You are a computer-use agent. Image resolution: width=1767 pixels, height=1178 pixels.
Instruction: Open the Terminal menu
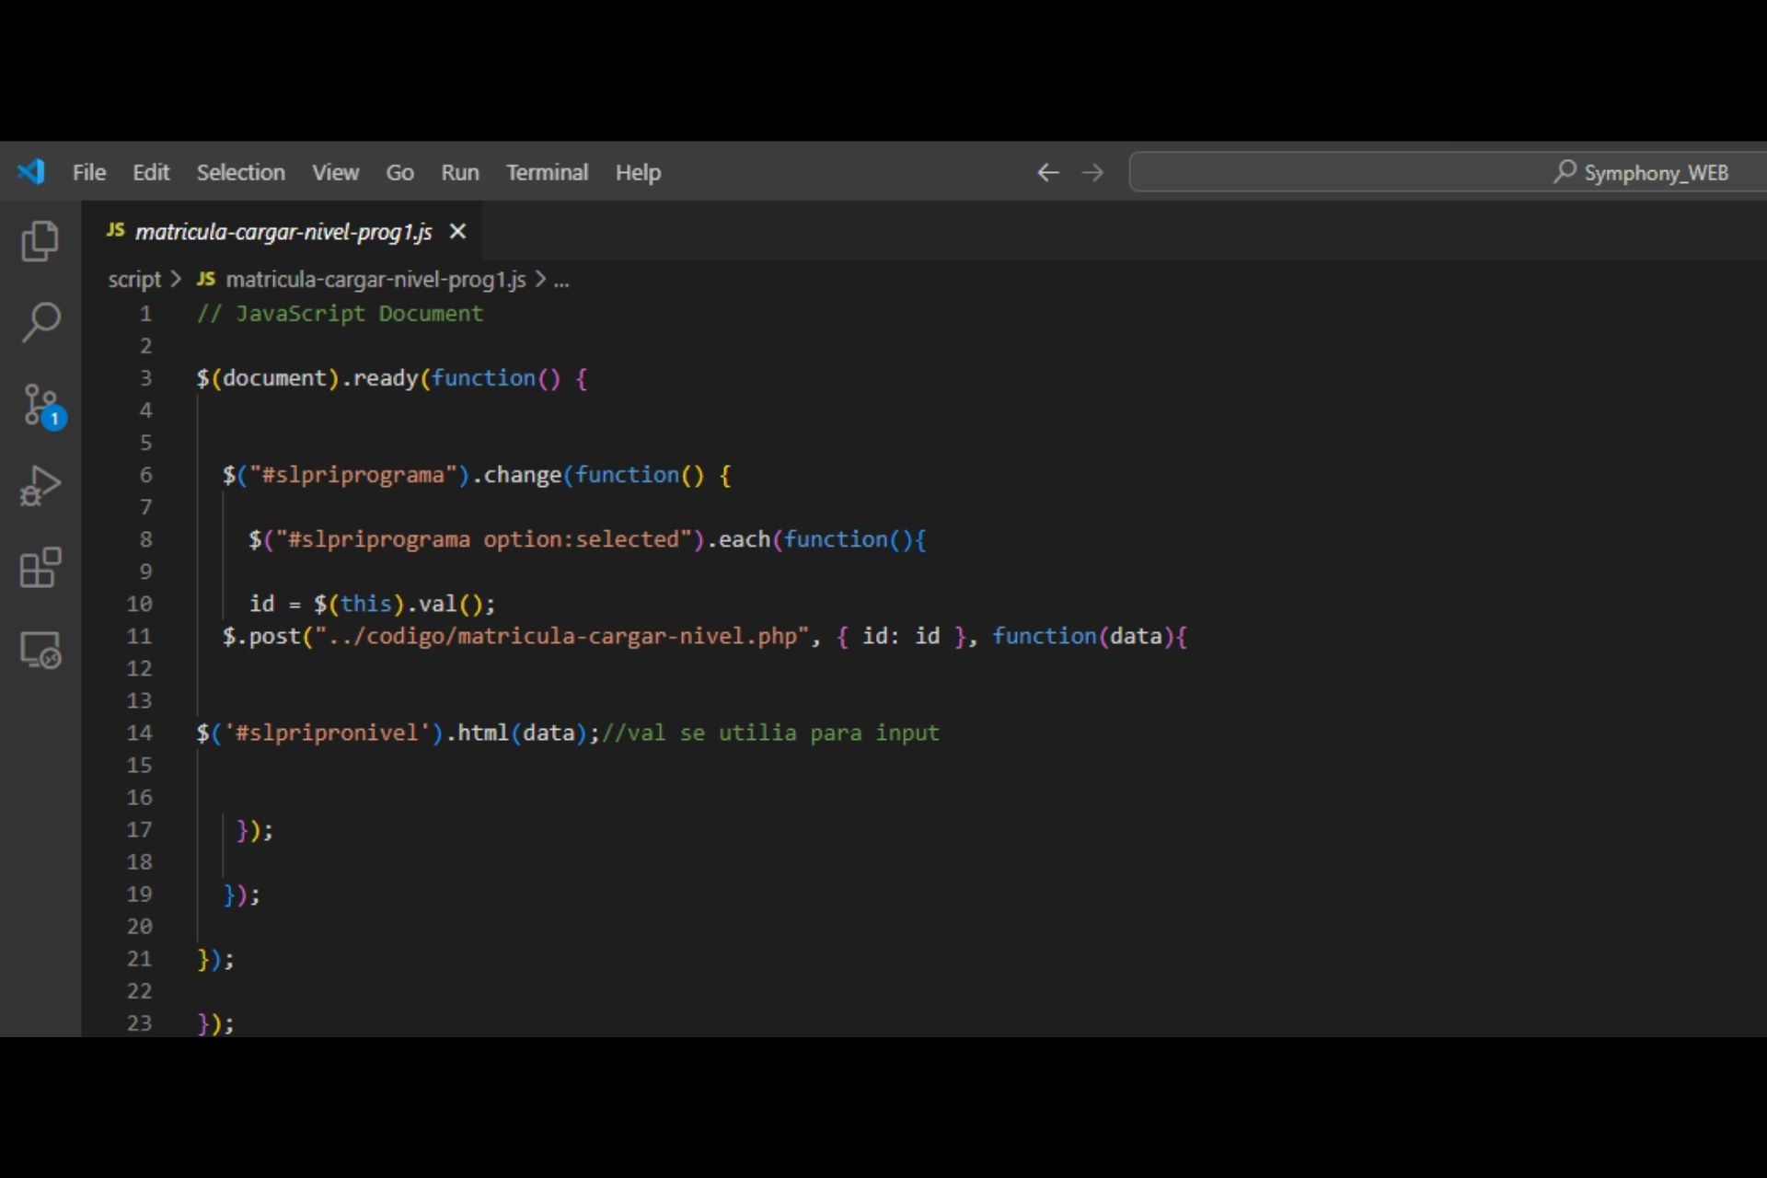[x=547, y=172]
